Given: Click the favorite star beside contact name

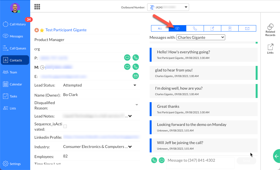Looking at the screenshot, I should click(x=42, y=30).
